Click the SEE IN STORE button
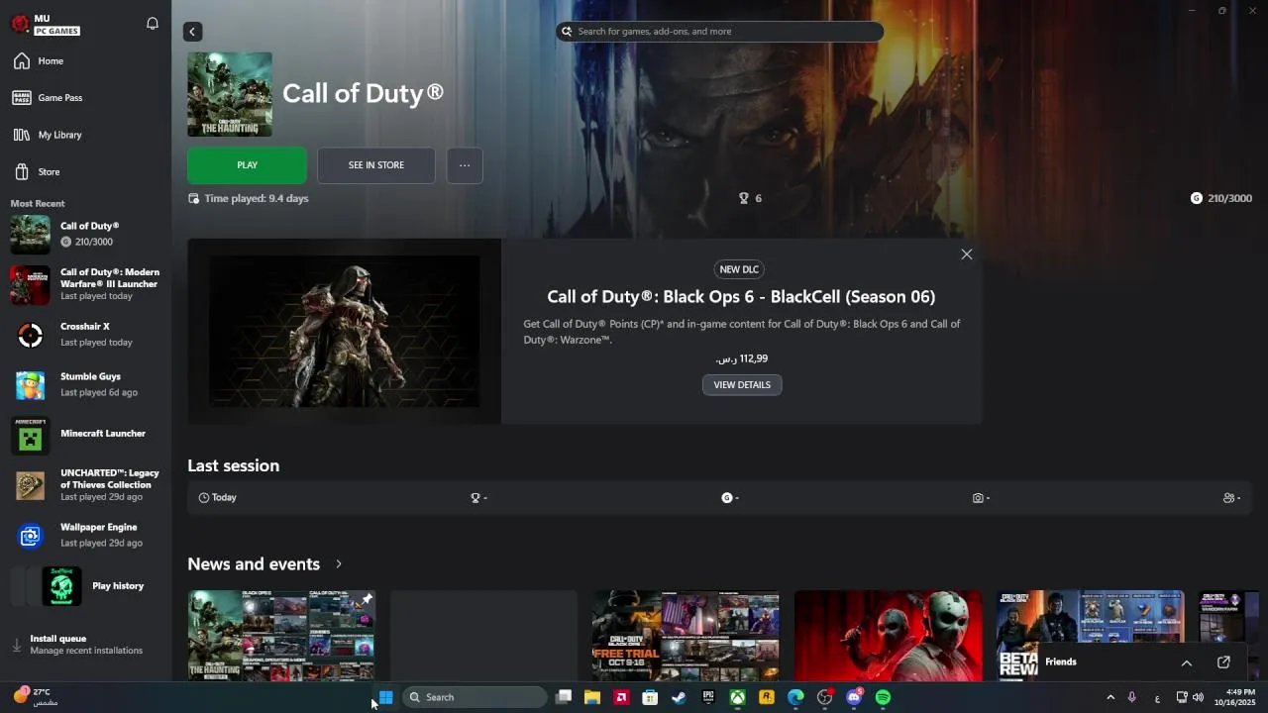The width and height of the screenshot is (1268, 713). click(x=375, y=165)
